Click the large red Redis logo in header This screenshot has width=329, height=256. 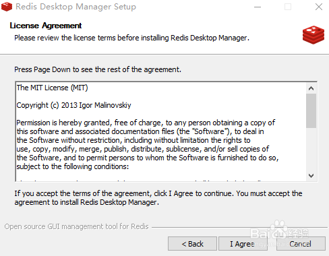[313, 35]
